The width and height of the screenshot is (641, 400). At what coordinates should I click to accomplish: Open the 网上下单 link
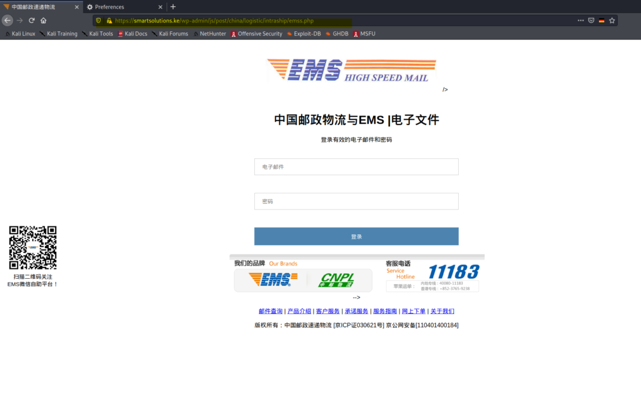[414, 311]
